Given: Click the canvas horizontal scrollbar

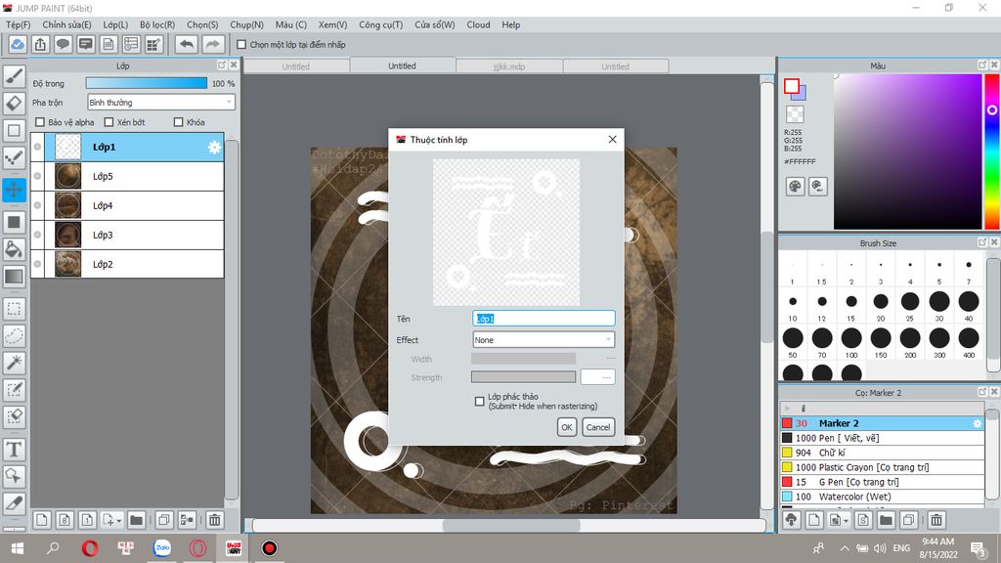Looking at the screenshot, I should pyautogui.click(x=509, y=525).
